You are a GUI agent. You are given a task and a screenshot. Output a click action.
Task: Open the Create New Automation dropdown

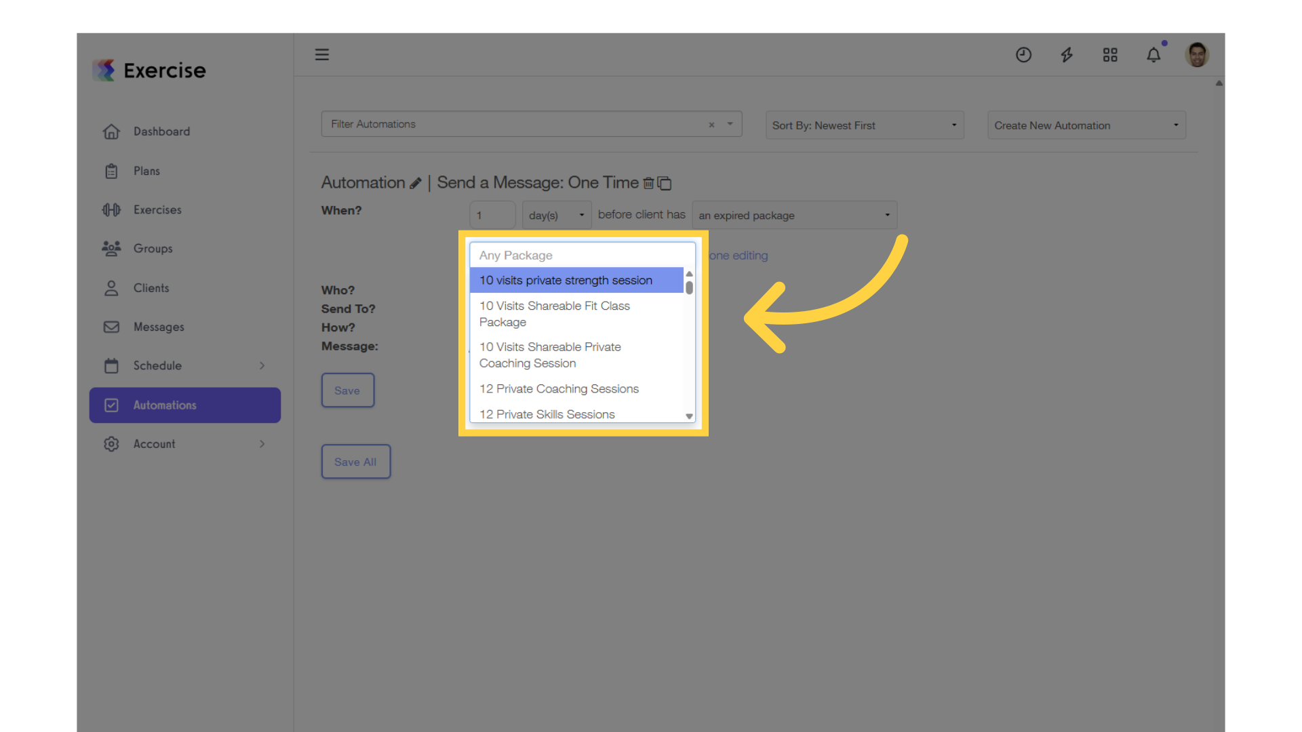tap(1086, 125)
